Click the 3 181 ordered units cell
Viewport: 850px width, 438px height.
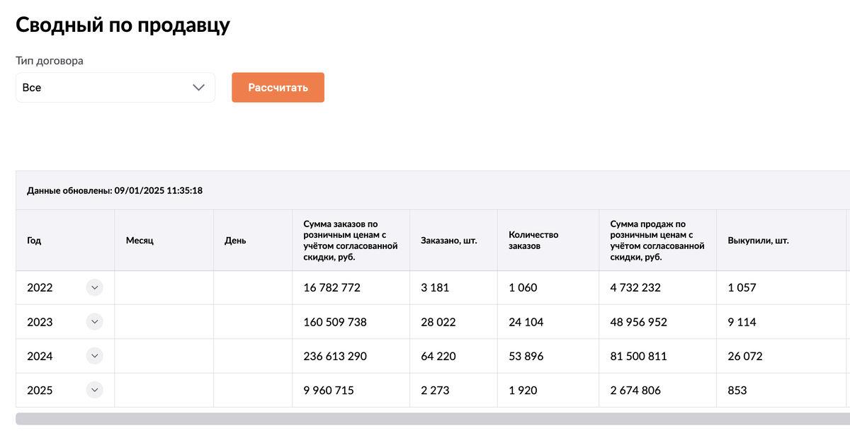pos(435,288)
